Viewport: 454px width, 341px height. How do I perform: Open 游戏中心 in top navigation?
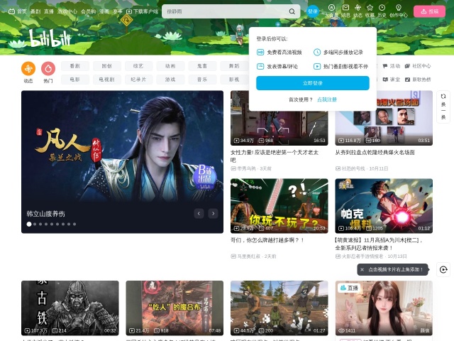click(67, 11)
